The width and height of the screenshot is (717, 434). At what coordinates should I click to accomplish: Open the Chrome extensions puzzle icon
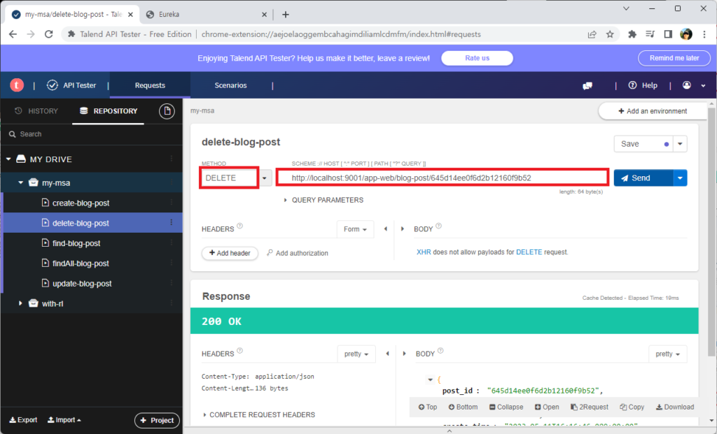(632, 34)
